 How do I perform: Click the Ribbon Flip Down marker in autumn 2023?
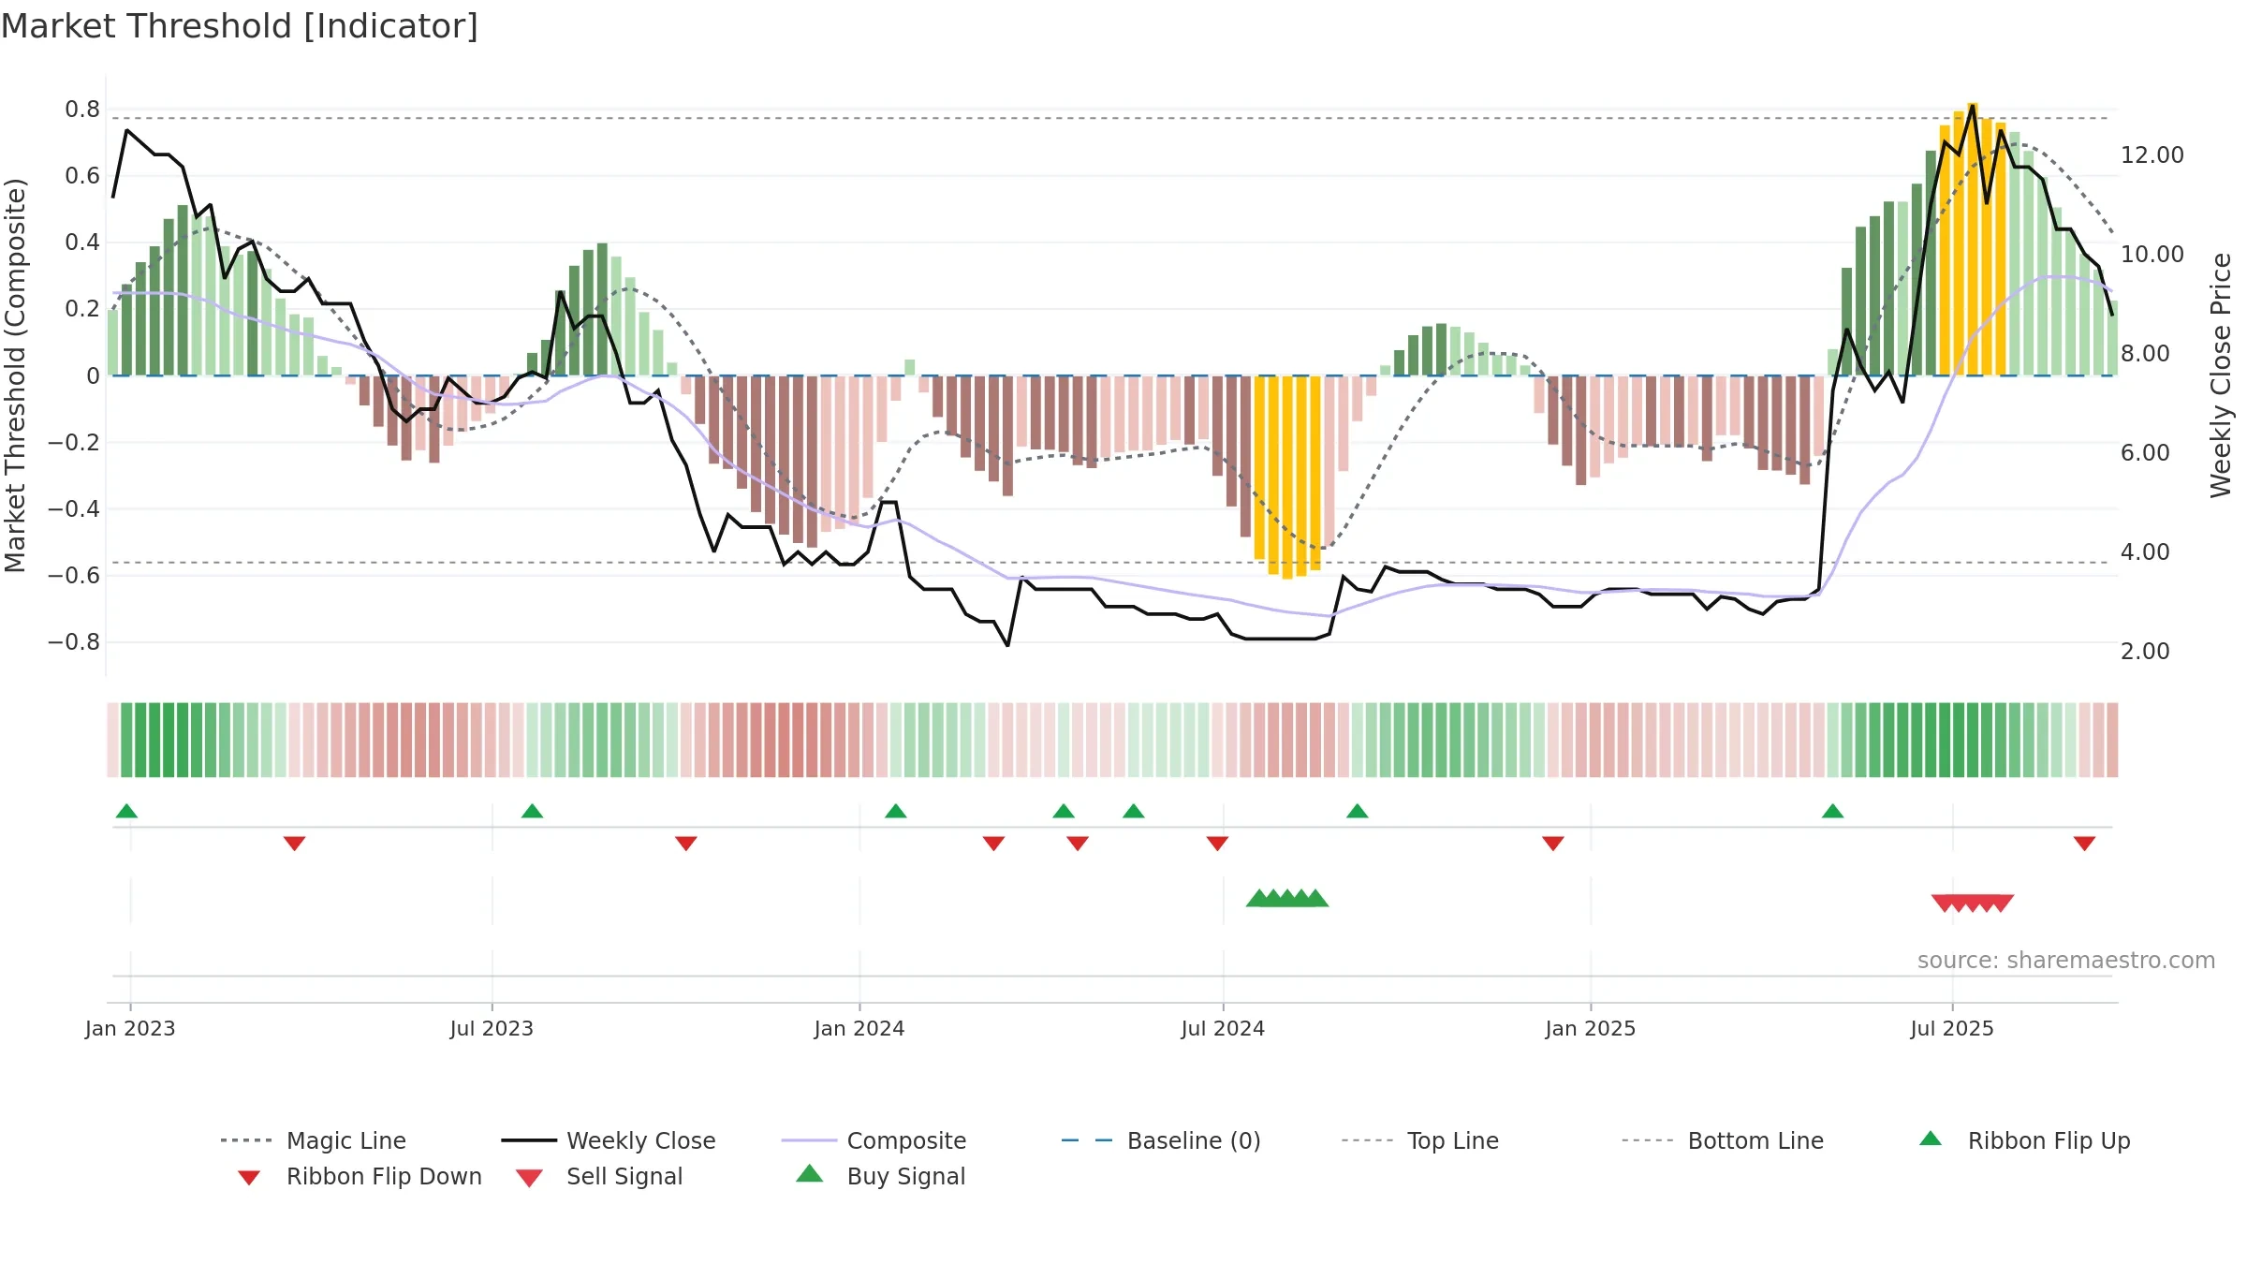685,844
